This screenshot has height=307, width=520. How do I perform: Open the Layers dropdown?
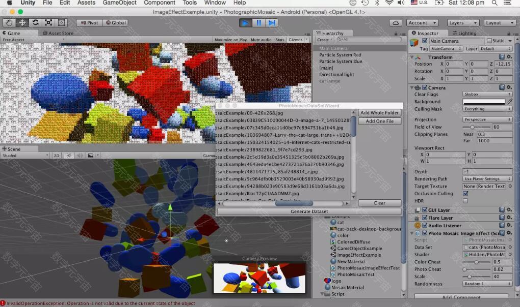click(463, 23)
